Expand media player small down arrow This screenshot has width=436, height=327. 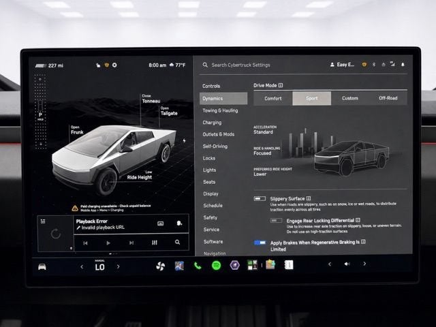point(71,248)
